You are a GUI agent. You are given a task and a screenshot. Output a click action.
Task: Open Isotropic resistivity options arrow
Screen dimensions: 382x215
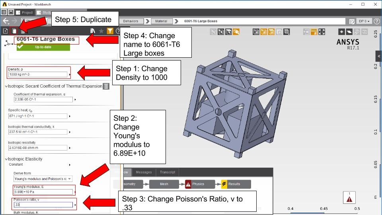[70, 148]
